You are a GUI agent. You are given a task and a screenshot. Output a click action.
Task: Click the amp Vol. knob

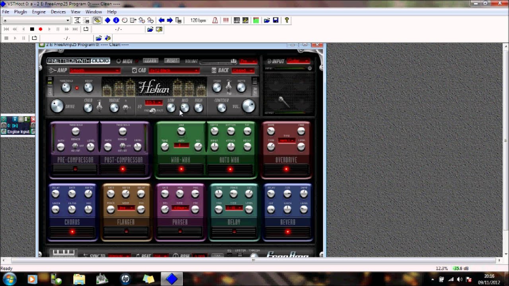click(249, 106)
